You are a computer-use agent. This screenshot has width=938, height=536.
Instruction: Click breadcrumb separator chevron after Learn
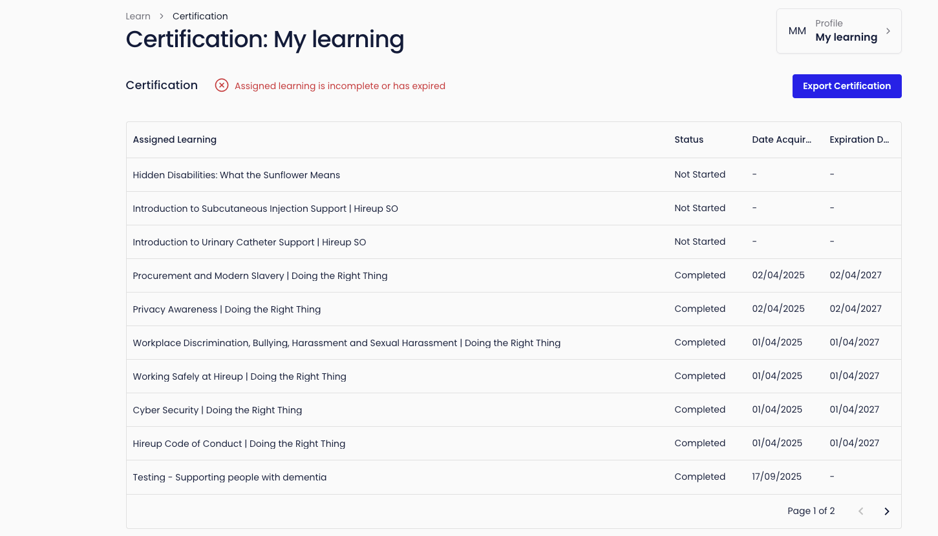[162, 16]
